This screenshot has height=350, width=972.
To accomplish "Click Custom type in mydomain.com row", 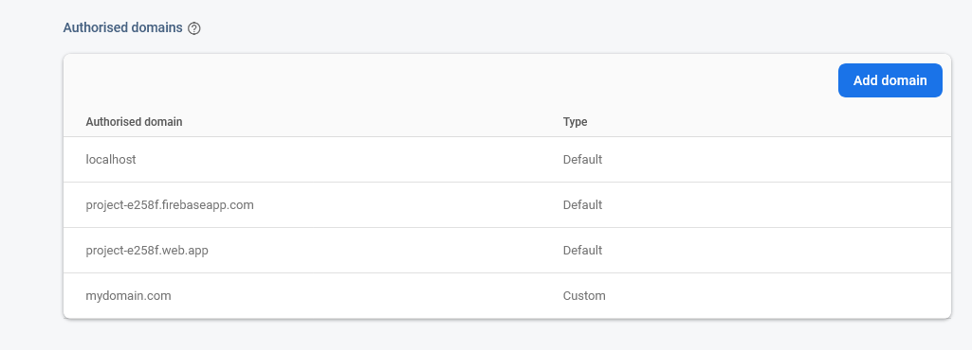I will pos(584,295).
